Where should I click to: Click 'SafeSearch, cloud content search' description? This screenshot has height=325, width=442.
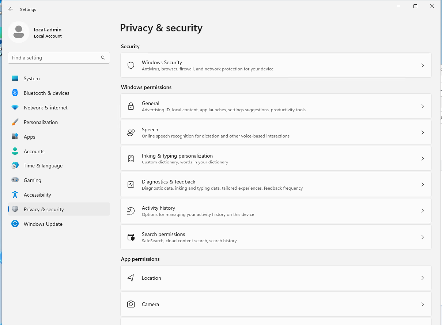[x=189, y=241]
